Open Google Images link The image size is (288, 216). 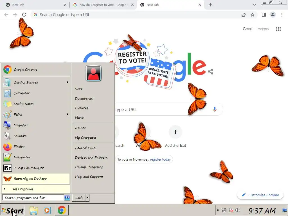point(262,29)
